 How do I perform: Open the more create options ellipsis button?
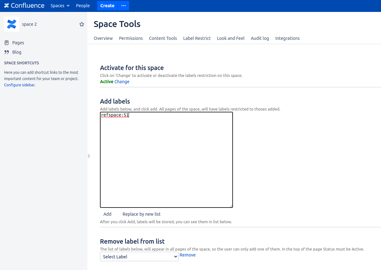pyautogui.click(x=124, y=6)
